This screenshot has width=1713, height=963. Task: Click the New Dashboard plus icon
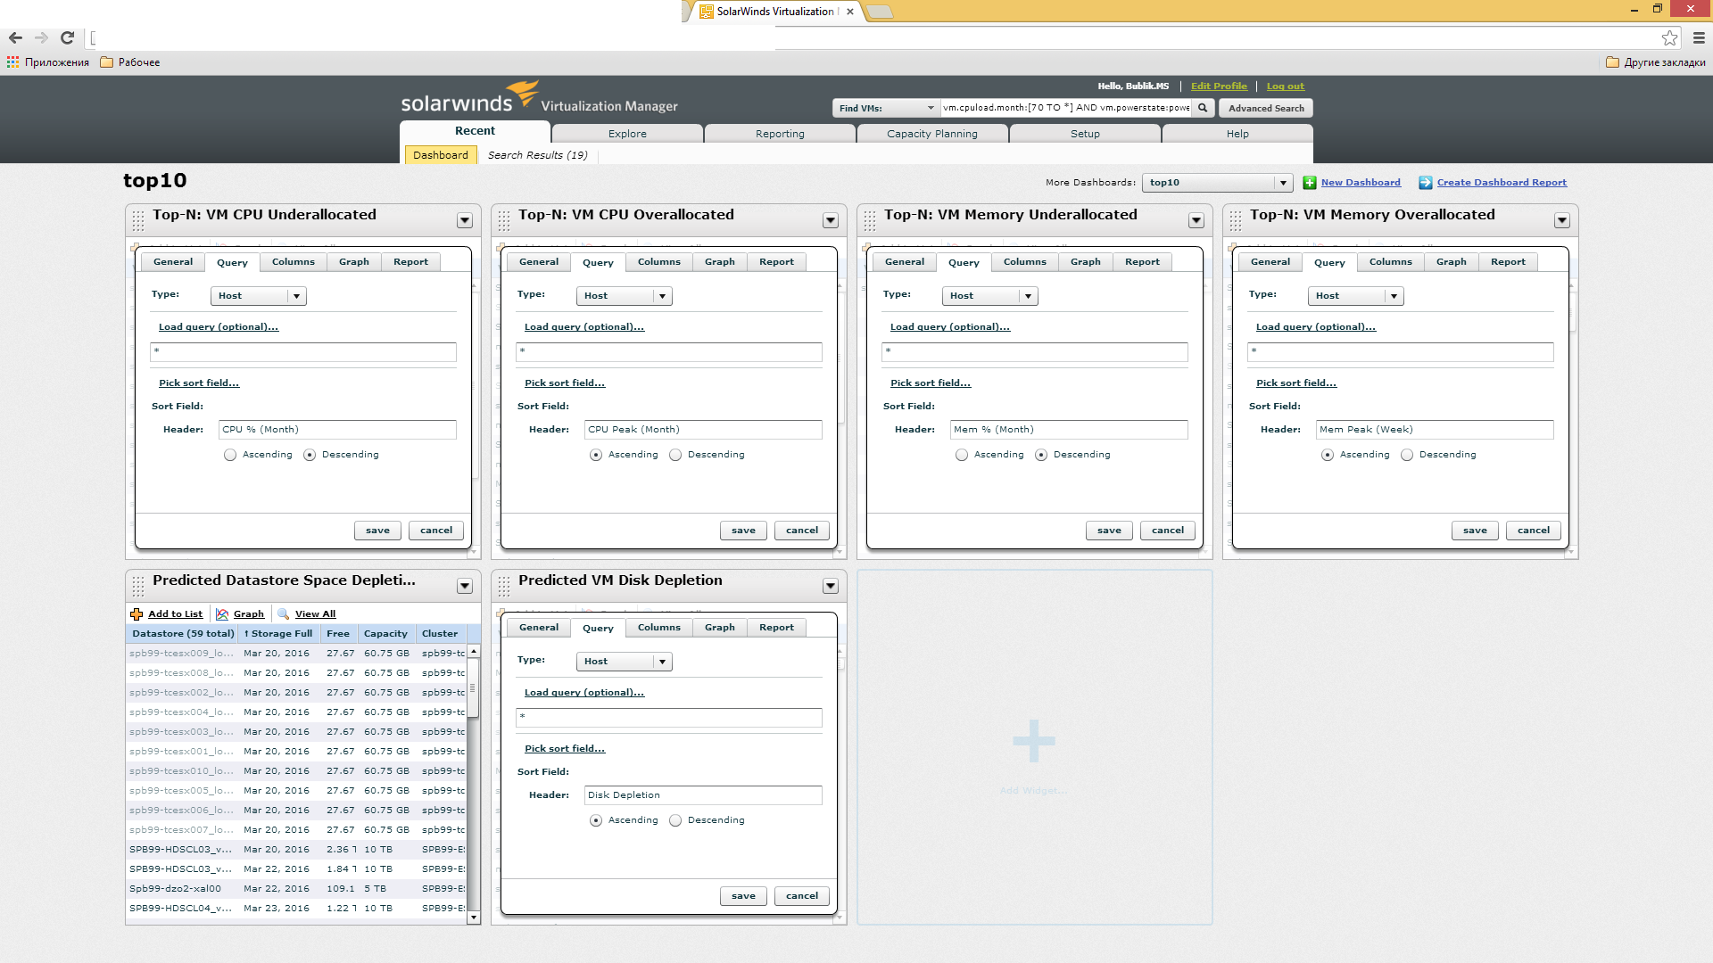[1310, 183]
